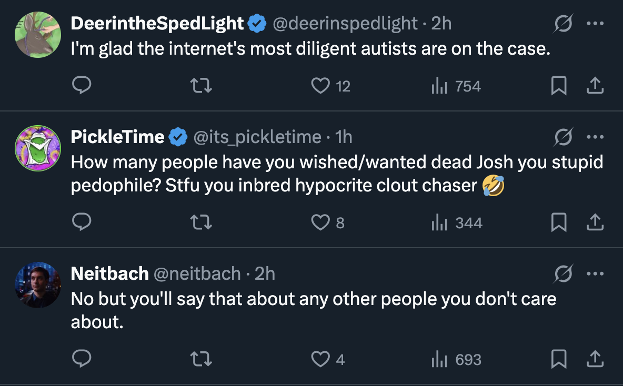The width and height of the screenshot is (623, 386).
Task: Like the tweet with 12 likes
Action: point(320,86)
